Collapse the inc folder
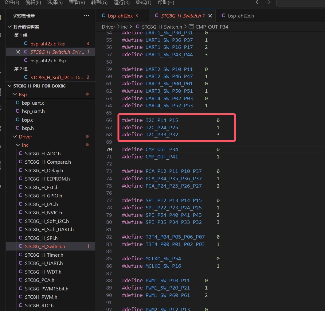Screen dimensions: 325x311 coord(18,145)
